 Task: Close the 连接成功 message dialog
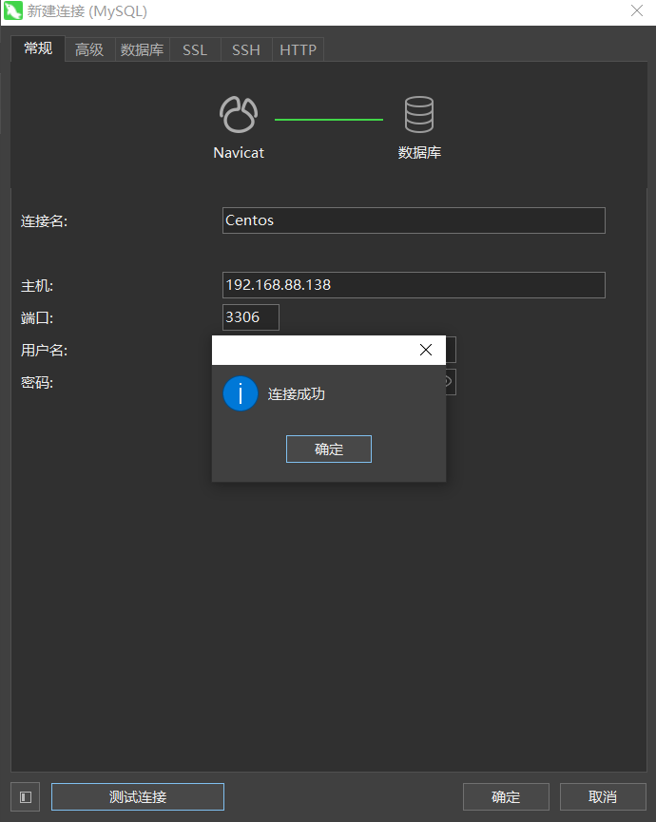click(x=426, y=350)
